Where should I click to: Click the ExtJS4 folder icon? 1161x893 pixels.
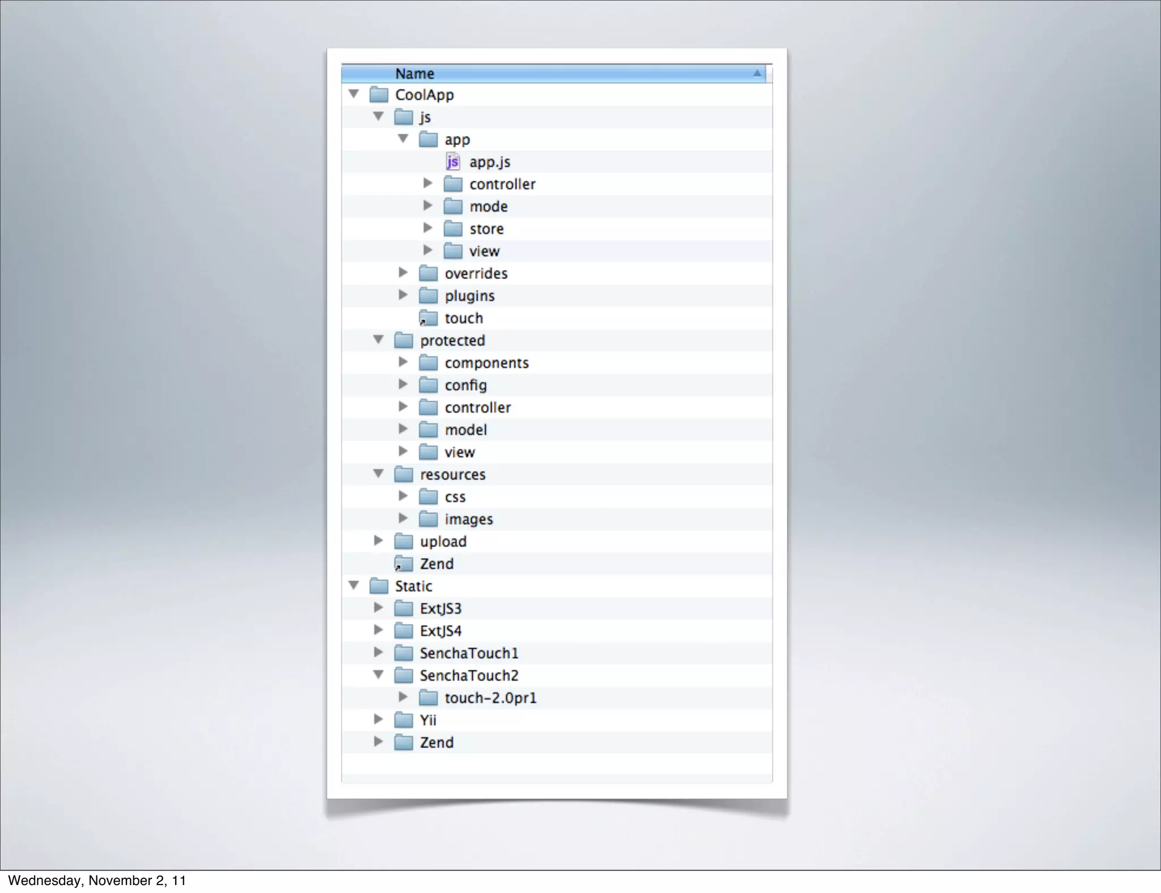(x=403, y=631)
